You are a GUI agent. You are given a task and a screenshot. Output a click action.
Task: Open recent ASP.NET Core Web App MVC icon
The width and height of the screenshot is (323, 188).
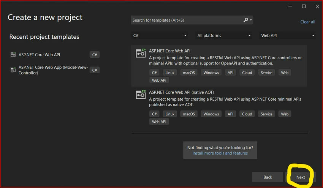[x=13, y=70]
